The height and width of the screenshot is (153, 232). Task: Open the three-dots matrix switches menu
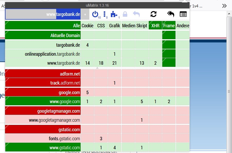click(x=104, y=14)
